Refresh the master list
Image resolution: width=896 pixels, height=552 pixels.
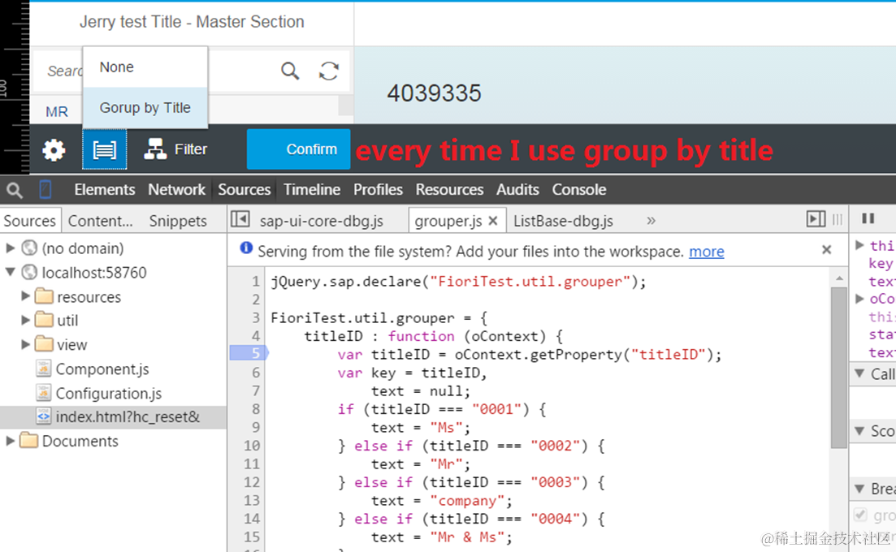[x=329, y=71]
